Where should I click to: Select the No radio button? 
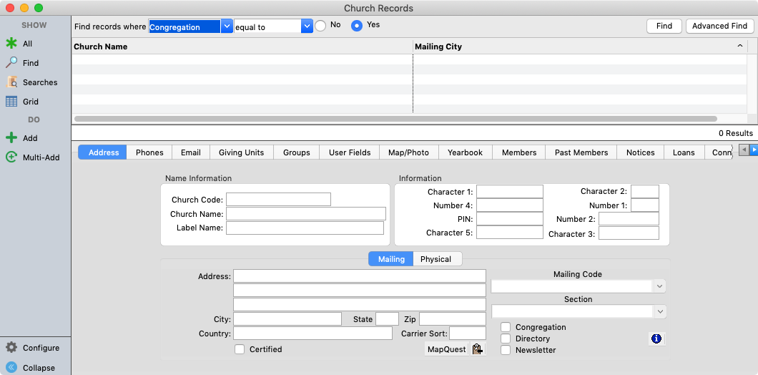pyautogui.click(x=320, y=26)
